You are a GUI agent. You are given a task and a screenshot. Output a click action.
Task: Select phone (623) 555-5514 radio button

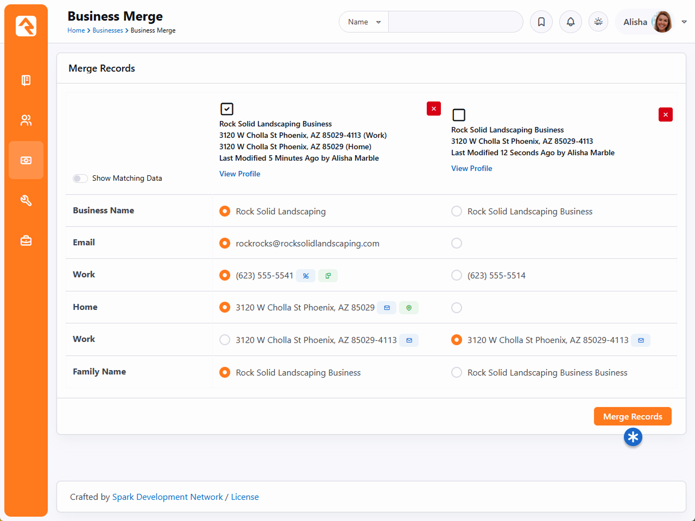point(457,275)
